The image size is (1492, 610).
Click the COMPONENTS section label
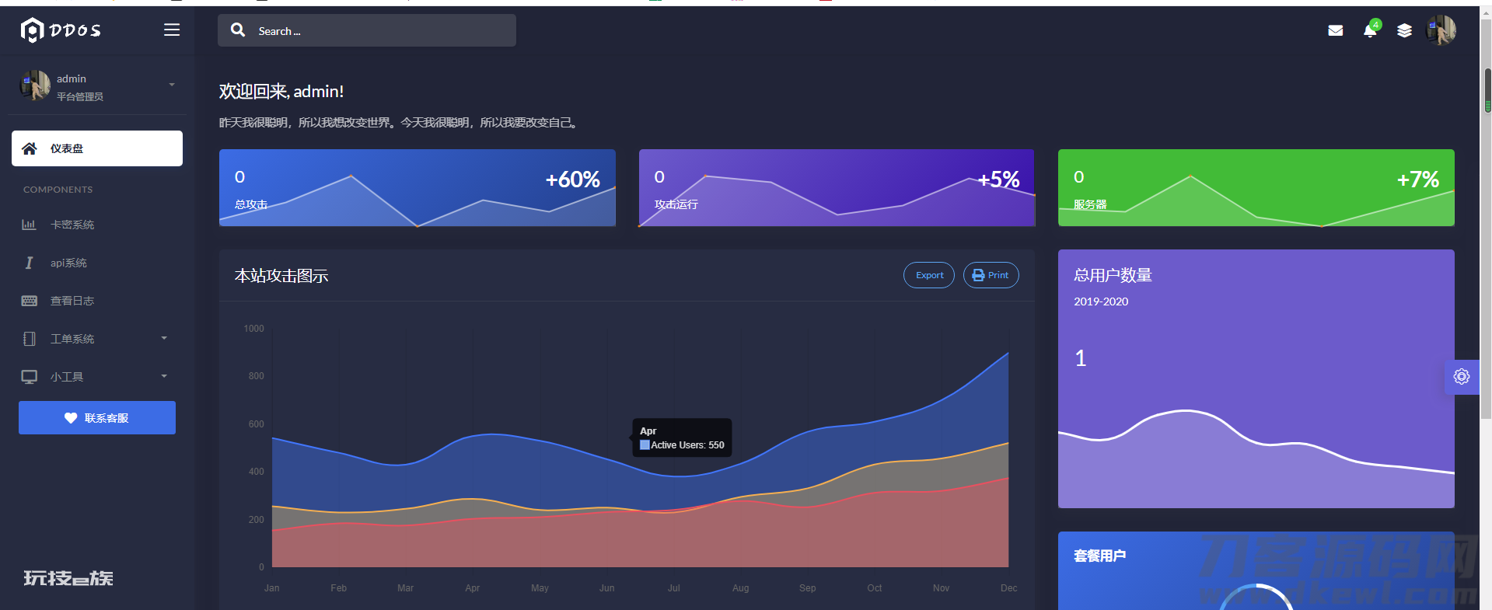pos(58,190)
